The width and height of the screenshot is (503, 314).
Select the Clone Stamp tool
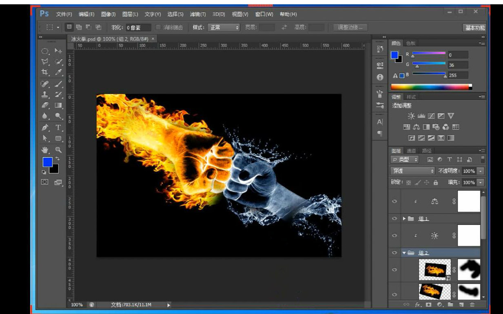tap(45, 94)
